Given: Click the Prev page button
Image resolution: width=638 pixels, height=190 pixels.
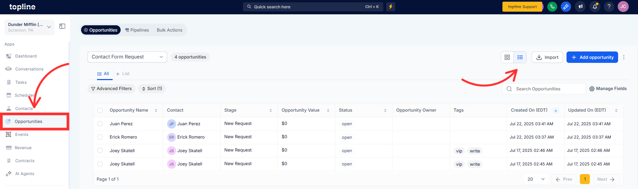Looking at the screenshot, I should pos(564,179).
